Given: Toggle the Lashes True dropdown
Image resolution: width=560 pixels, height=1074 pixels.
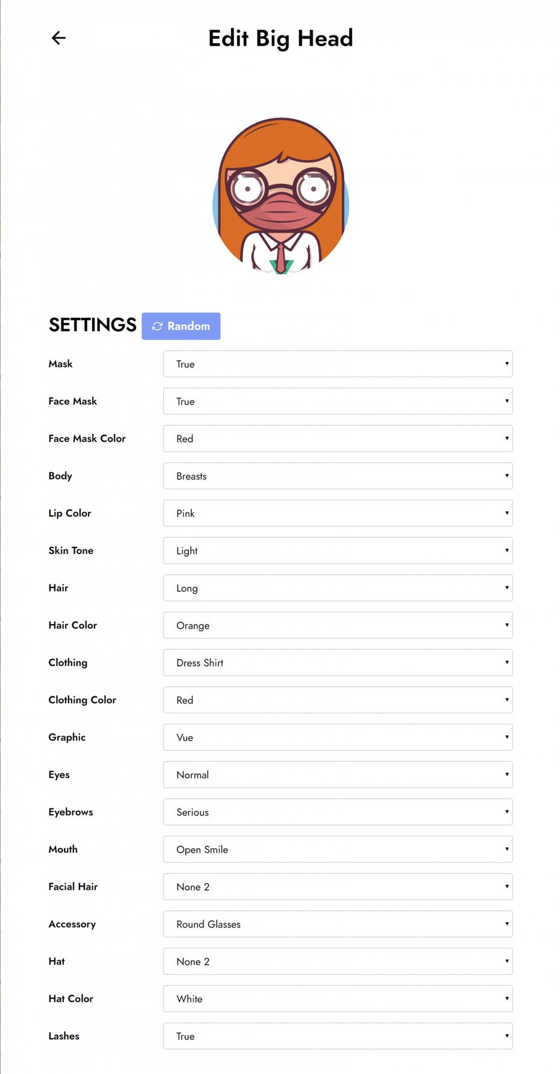Looking at the screenshot, I should pos(338,1036).
